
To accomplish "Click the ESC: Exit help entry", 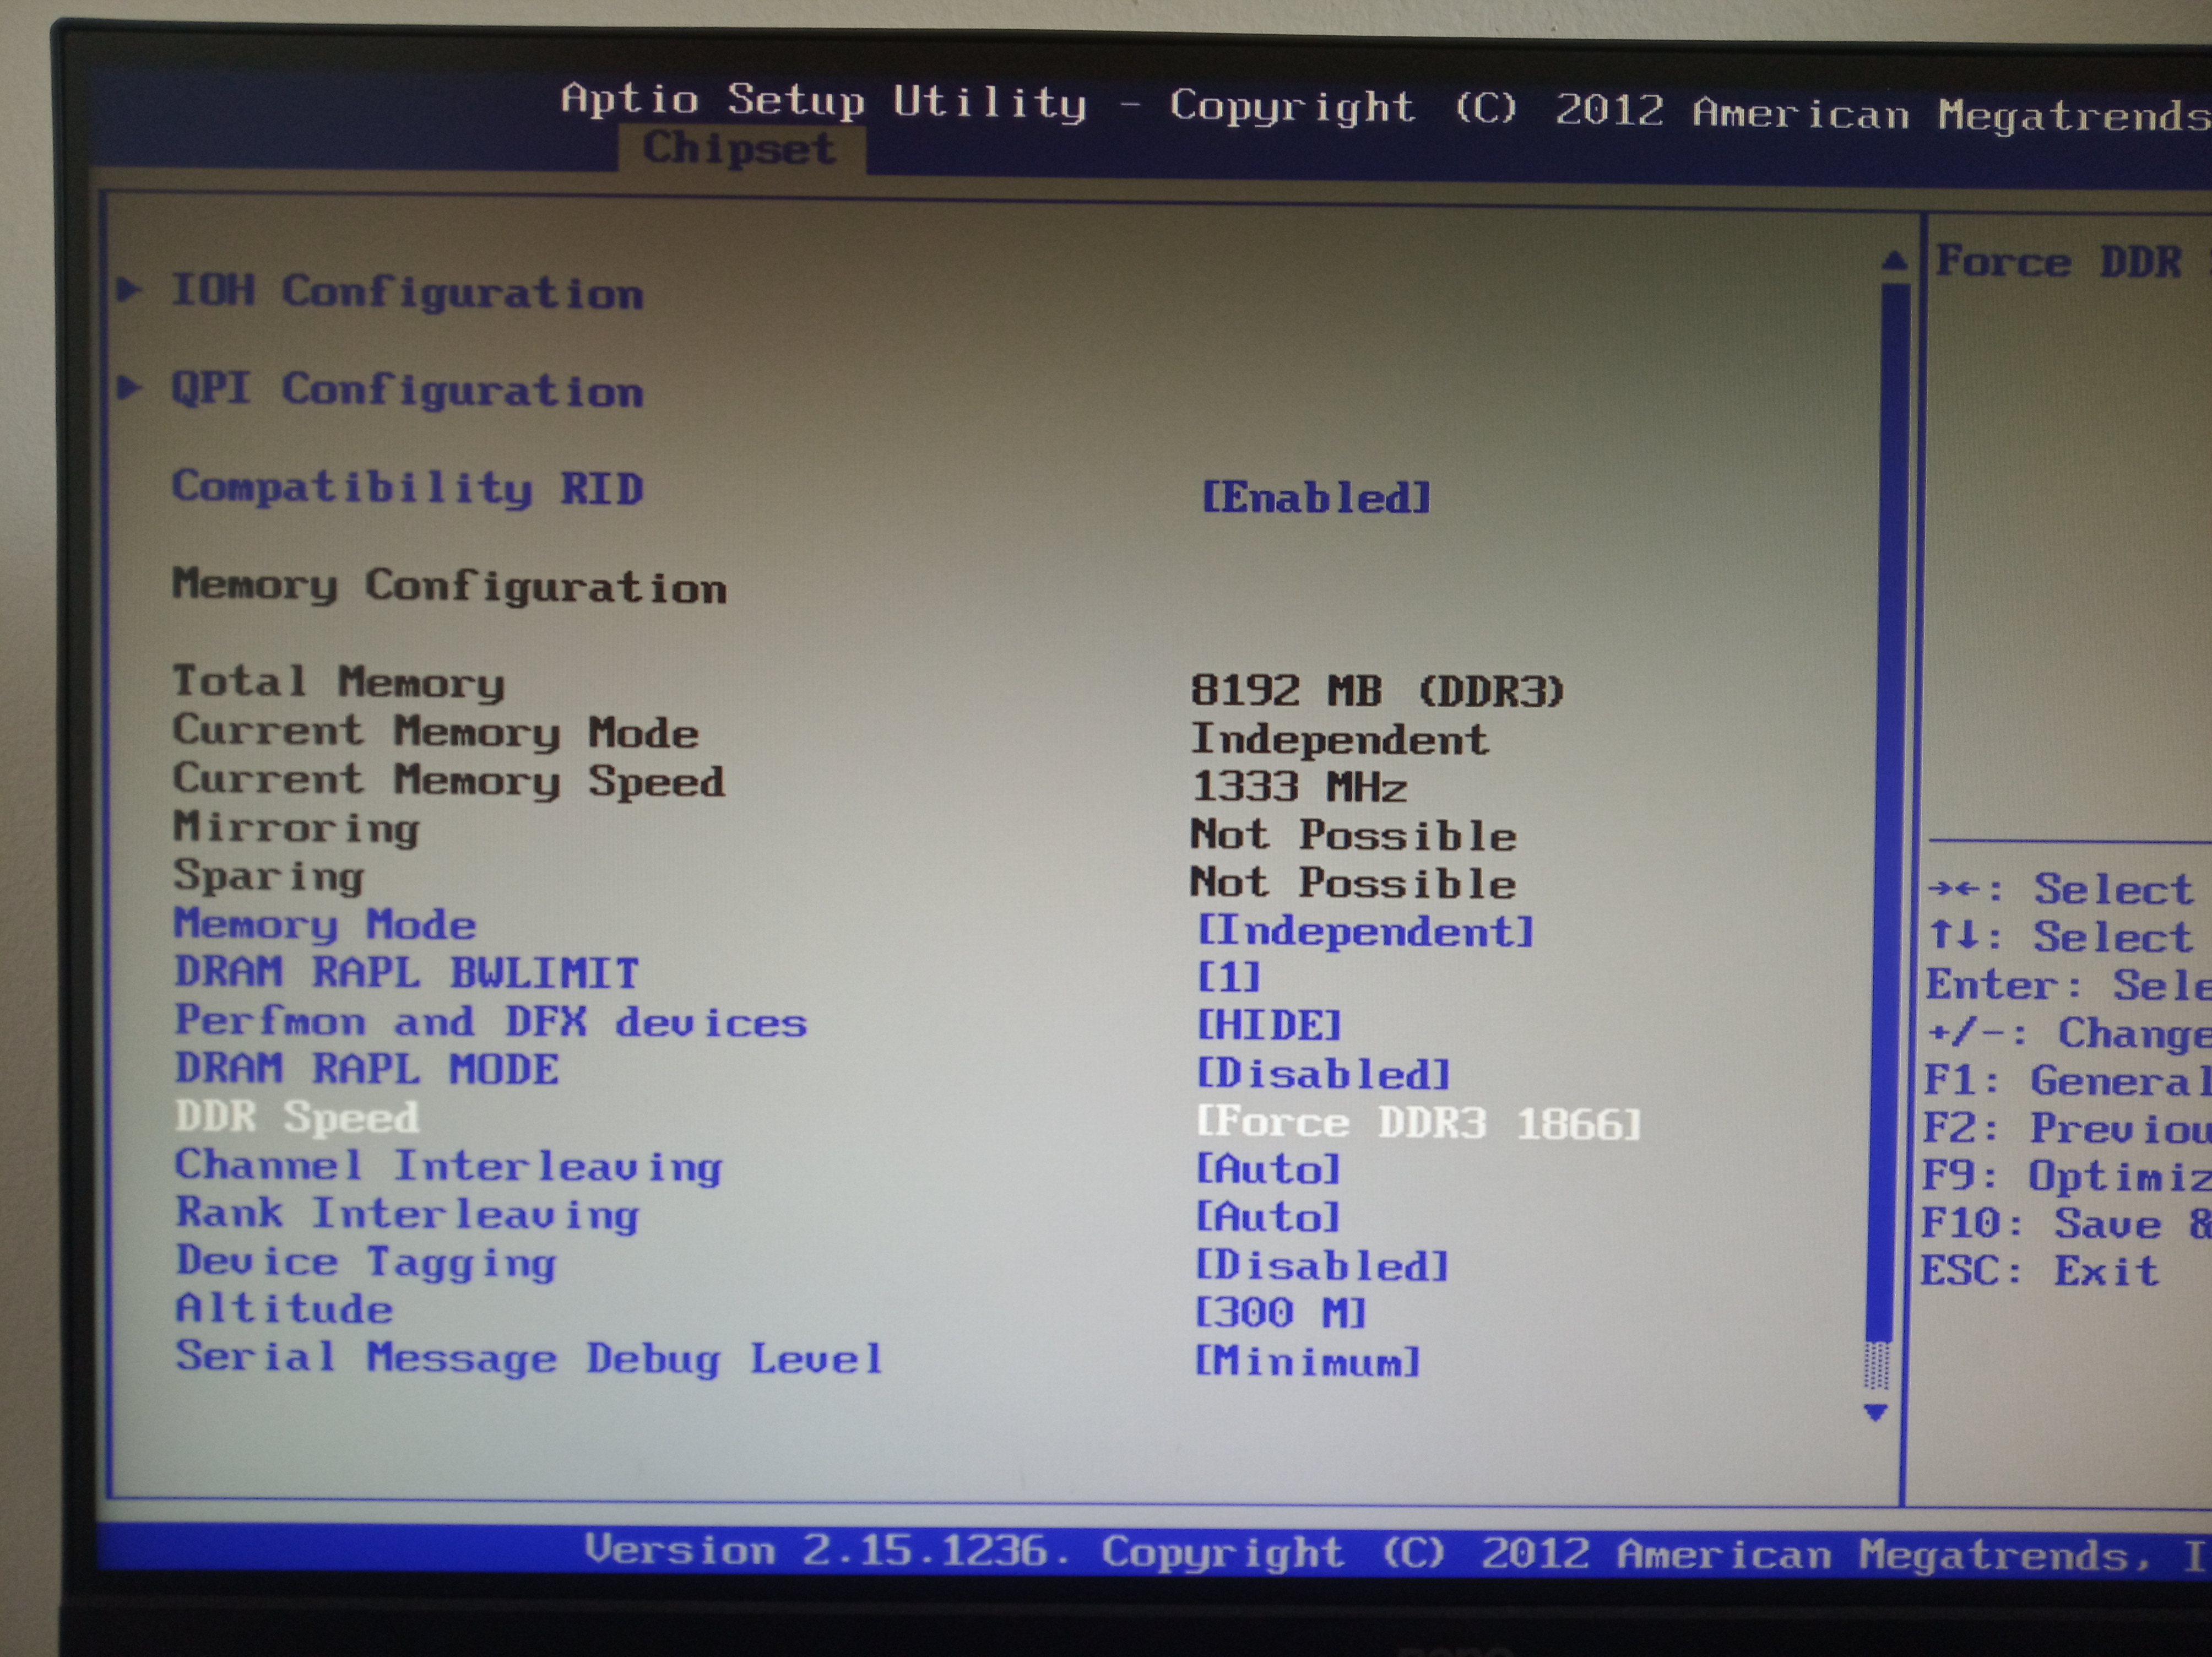I will point(2040,1271).
